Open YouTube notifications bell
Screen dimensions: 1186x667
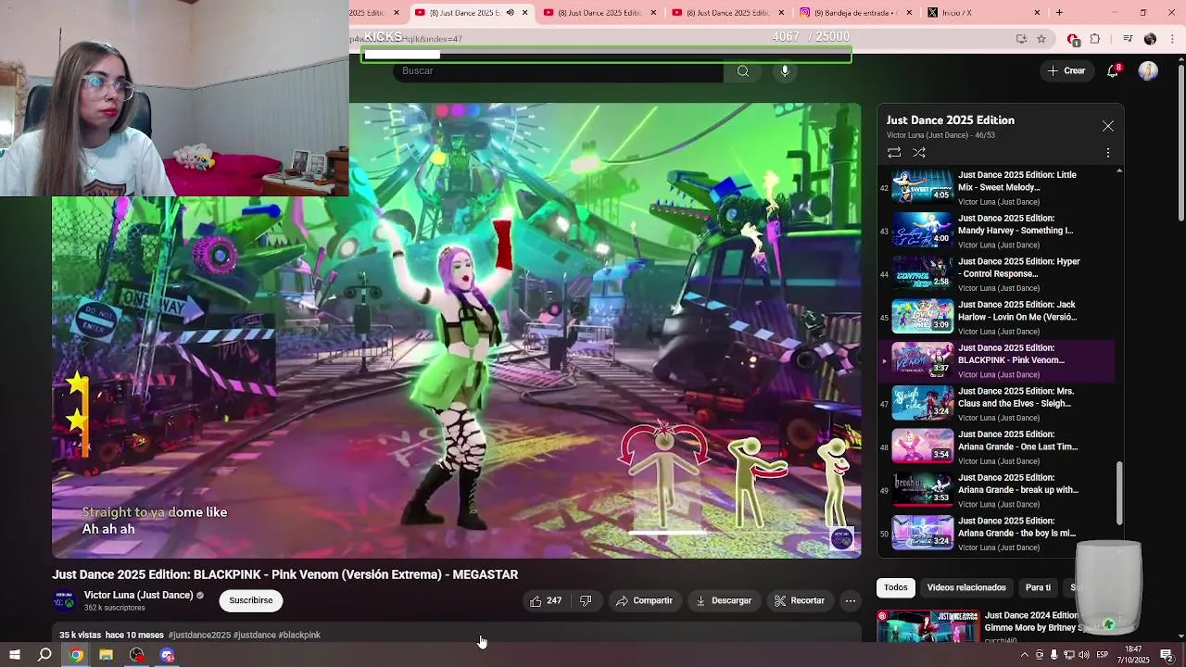pyautogui.click(x=1114, y=70)
